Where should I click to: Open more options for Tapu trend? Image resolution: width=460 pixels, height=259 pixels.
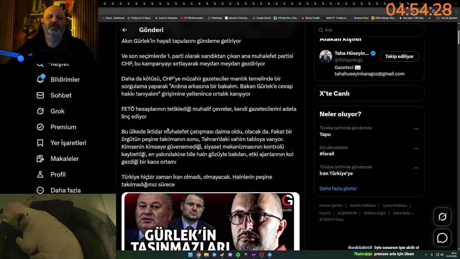tap(416, 129)
